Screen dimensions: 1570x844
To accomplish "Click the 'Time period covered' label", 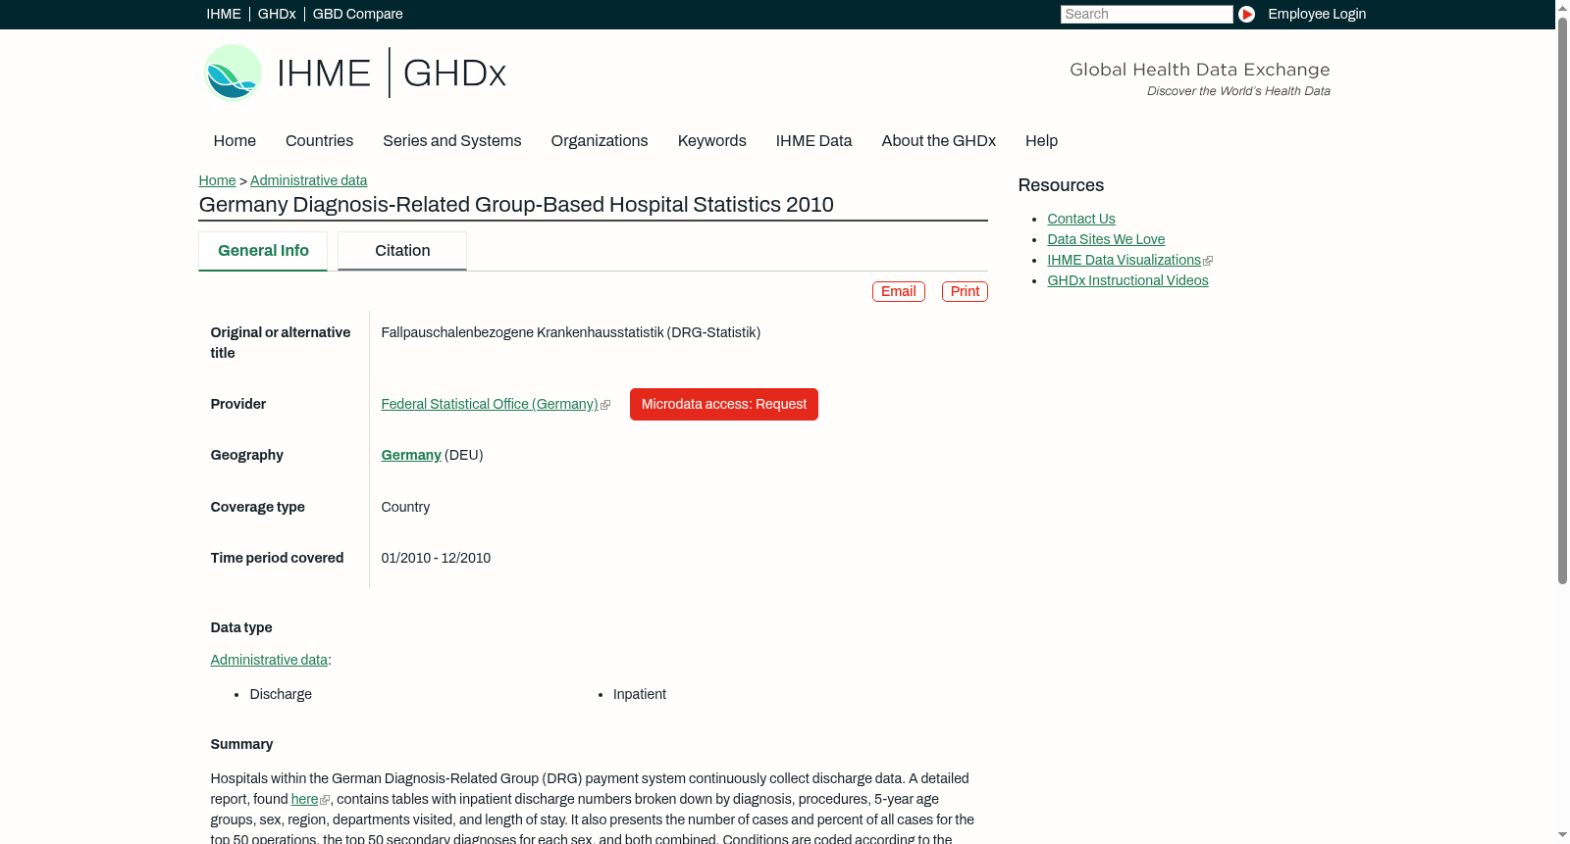I will [277, 558].
